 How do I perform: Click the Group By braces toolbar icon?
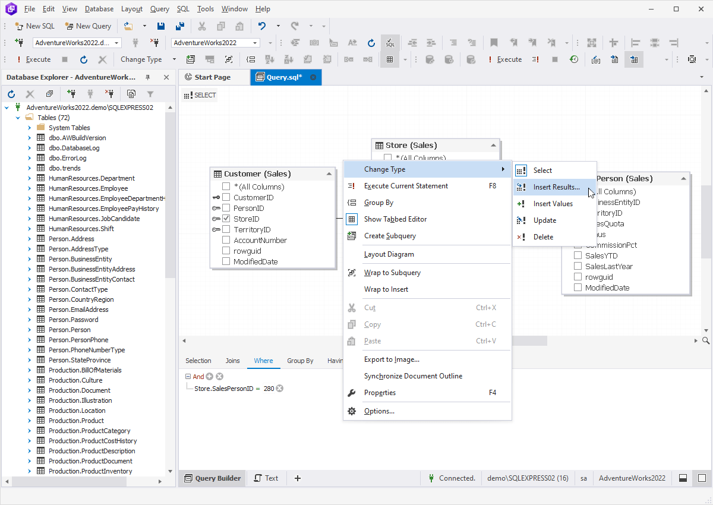tap(251, 59)
